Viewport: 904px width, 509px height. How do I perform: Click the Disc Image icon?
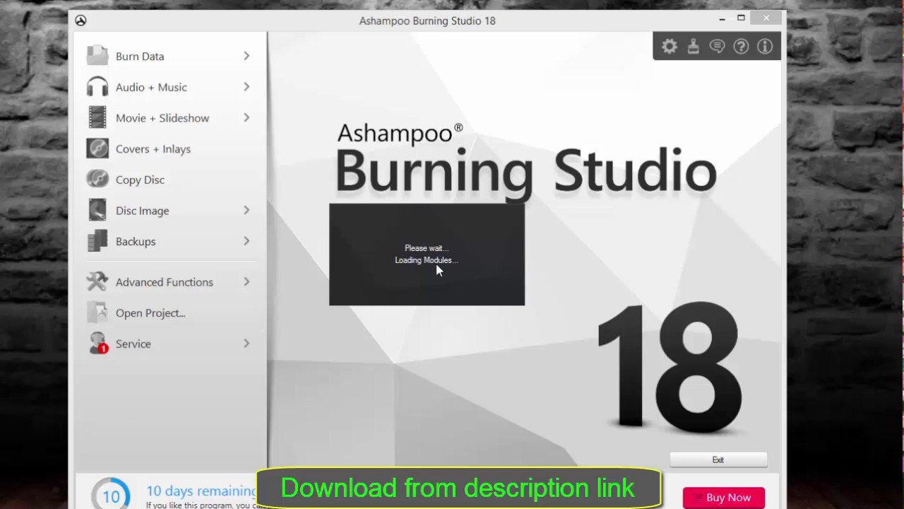(x=97, y=211)
